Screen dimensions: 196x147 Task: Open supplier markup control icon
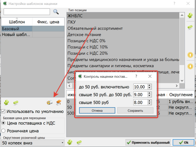click(49, 103)
